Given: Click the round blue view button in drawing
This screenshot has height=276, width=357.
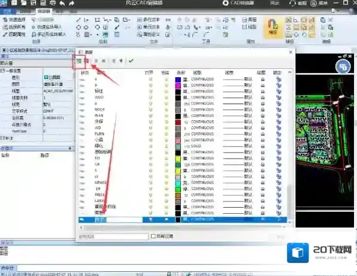Looking at the screenshot, I should point(343,66).
